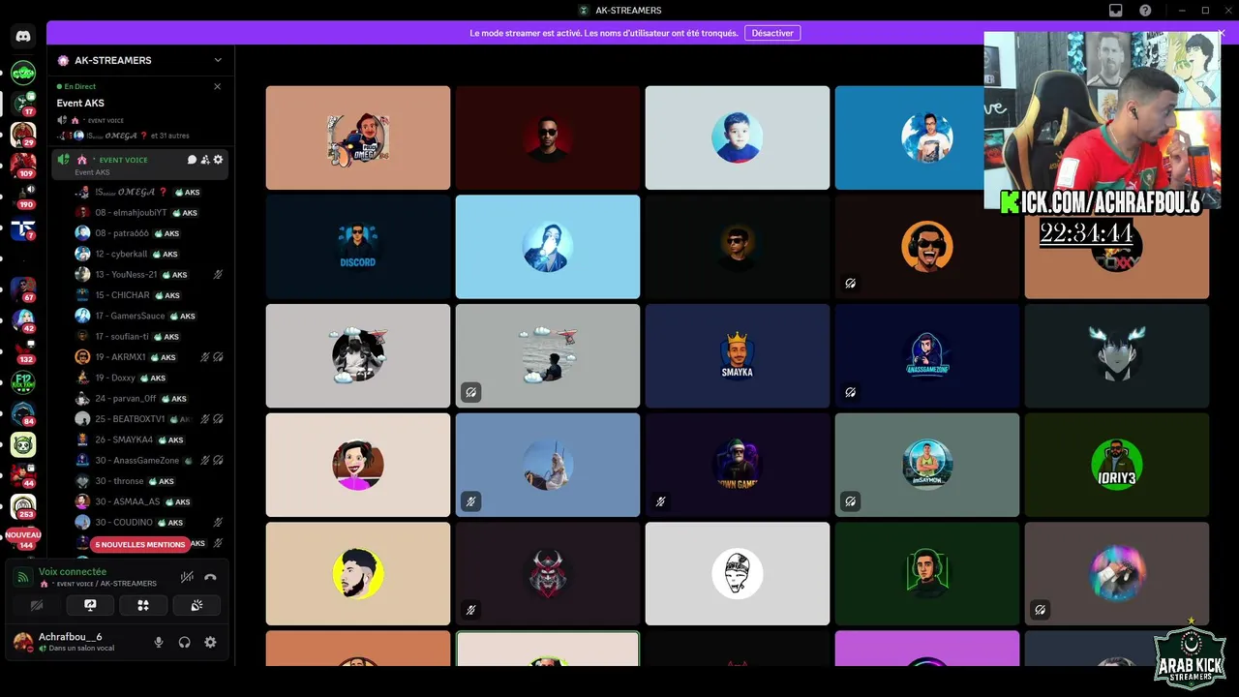Launch the activities button

pyautogui.click(x=143, y=605)
